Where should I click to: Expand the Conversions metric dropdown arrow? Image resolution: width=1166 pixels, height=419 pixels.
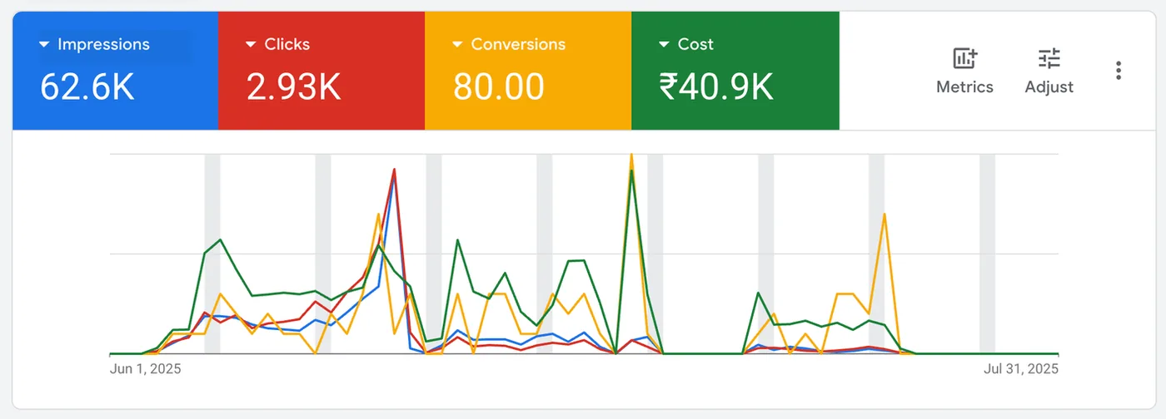[x=457, y=45]
